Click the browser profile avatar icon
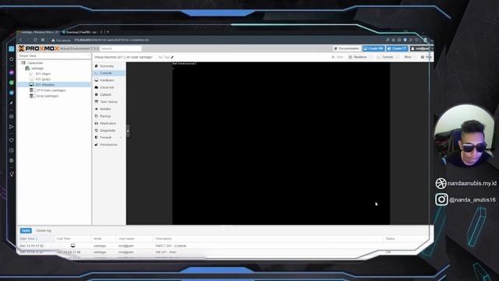The width and height of the screenshot is (499, 281). click(x=425, y=40)
